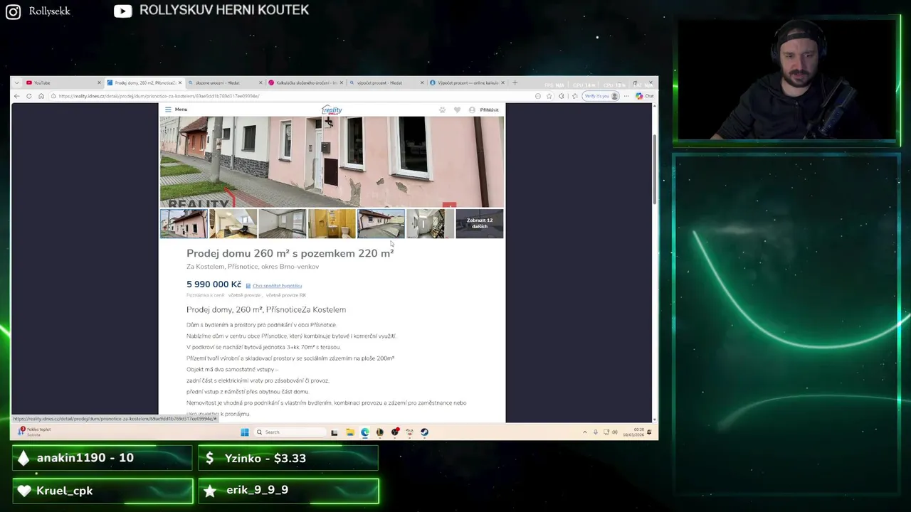Screen dimensions: 911x512
Task: Open the red record app on taskbar
Action: pyautogui.click(x=394, y=432)
